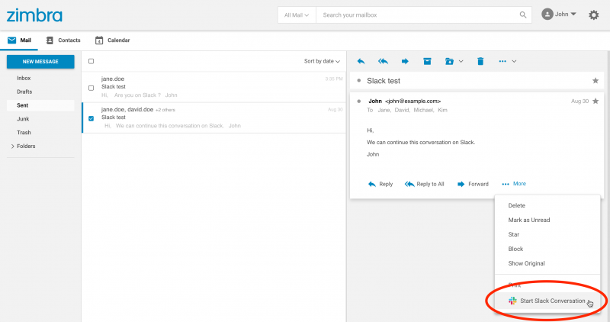Image resolution: width=610 pixels, height=322 pixels.
Task: Open the All Mail search scope dropdown
Action: 297,14
